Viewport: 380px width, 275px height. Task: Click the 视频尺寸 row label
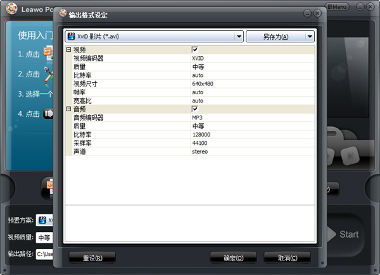coord(85,83)
